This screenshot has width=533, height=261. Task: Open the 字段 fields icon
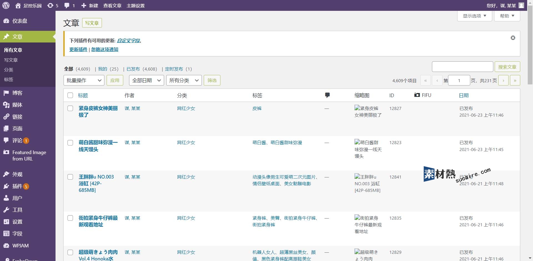point(6,234)
